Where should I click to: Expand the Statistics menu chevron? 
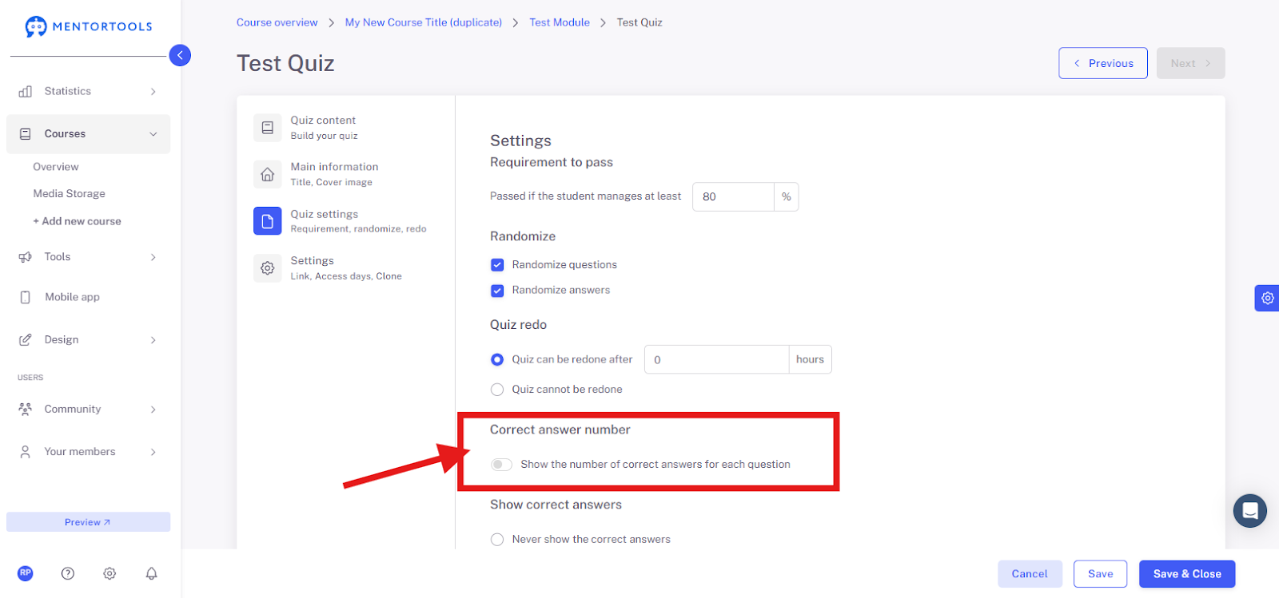point(153,92)
